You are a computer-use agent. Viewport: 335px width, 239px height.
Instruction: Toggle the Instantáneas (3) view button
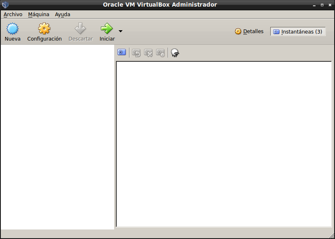[x=298, y=31]
